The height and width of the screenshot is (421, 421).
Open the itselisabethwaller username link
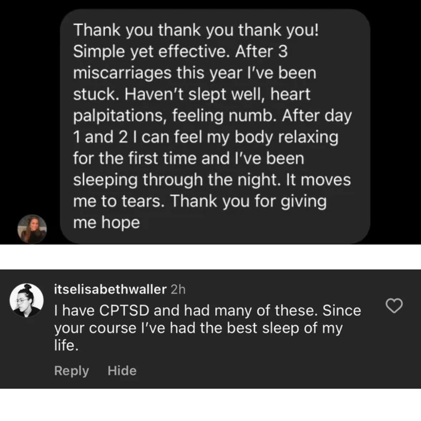[x=109, y=289]
